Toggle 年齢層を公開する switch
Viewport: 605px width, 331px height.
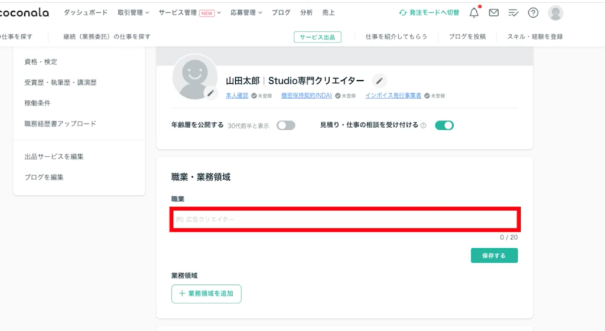(286, 125)
